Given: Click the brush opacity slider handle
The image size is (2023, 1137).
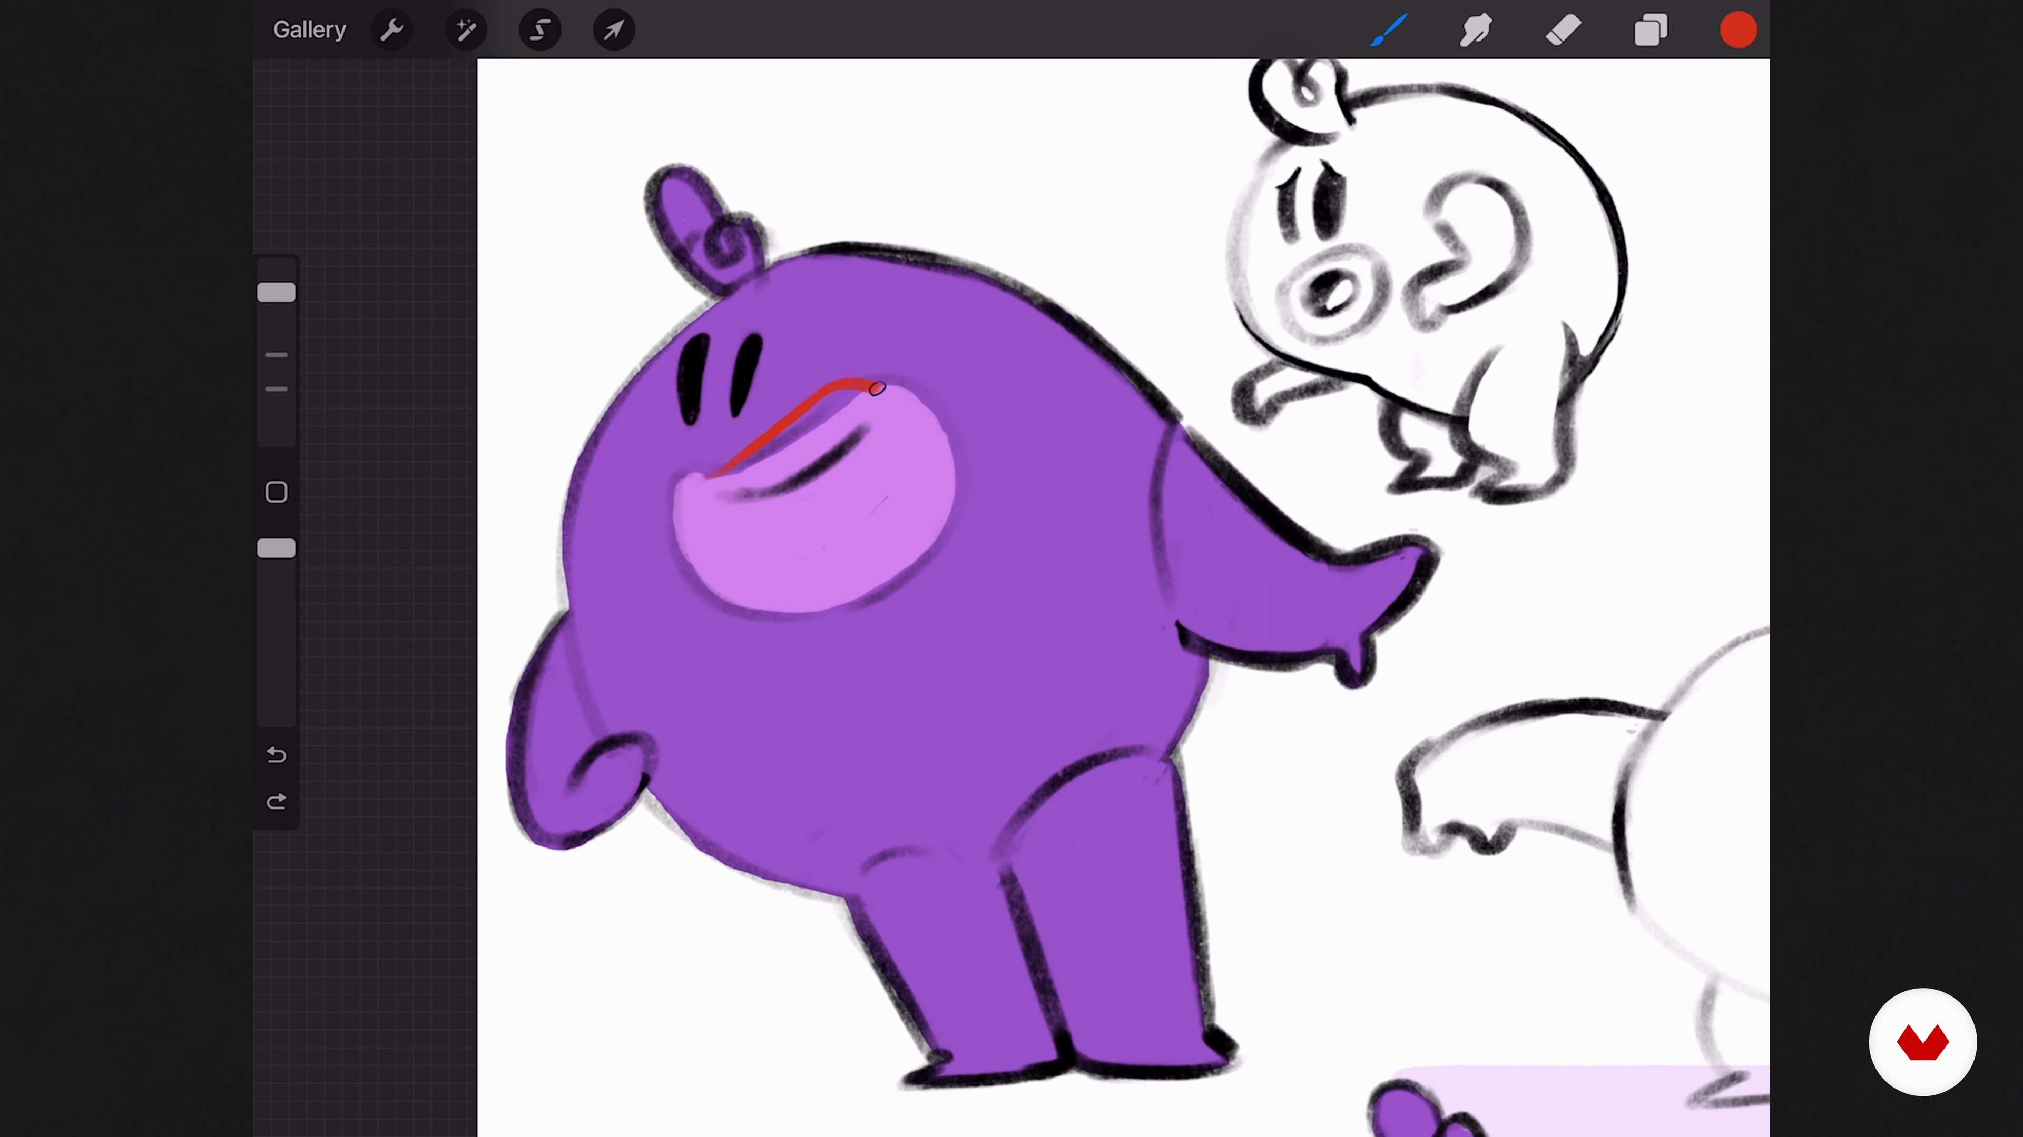Looking at the screenshot, I should click(x=277, y=548).
